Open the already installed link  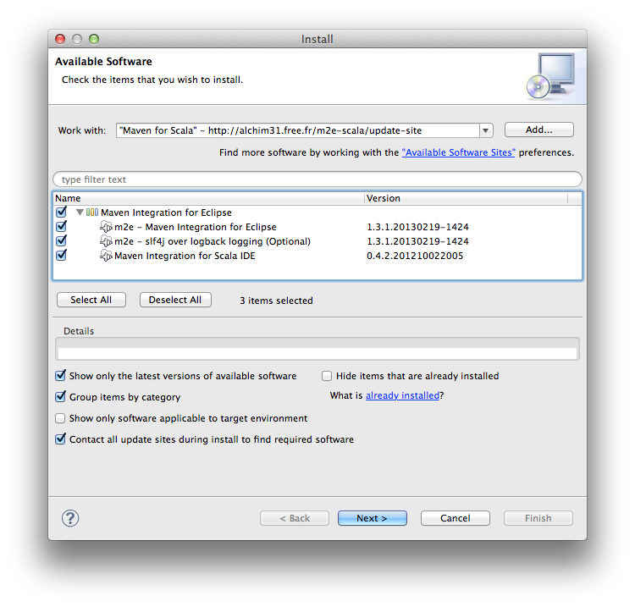(x=402, y=395)
